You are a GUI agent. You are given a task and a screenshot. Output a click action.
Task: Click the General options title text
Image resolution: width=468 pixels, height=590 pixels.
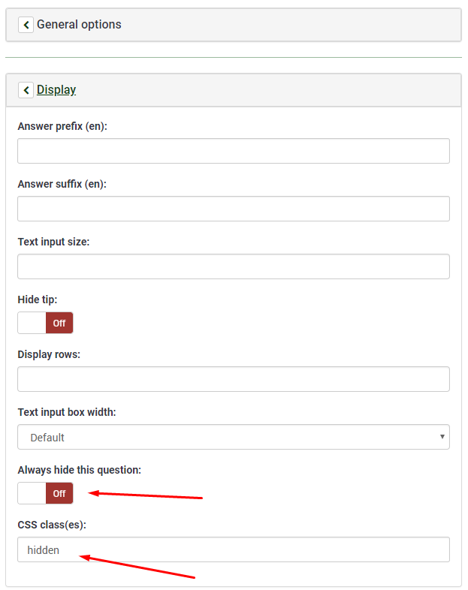point(79,25)
